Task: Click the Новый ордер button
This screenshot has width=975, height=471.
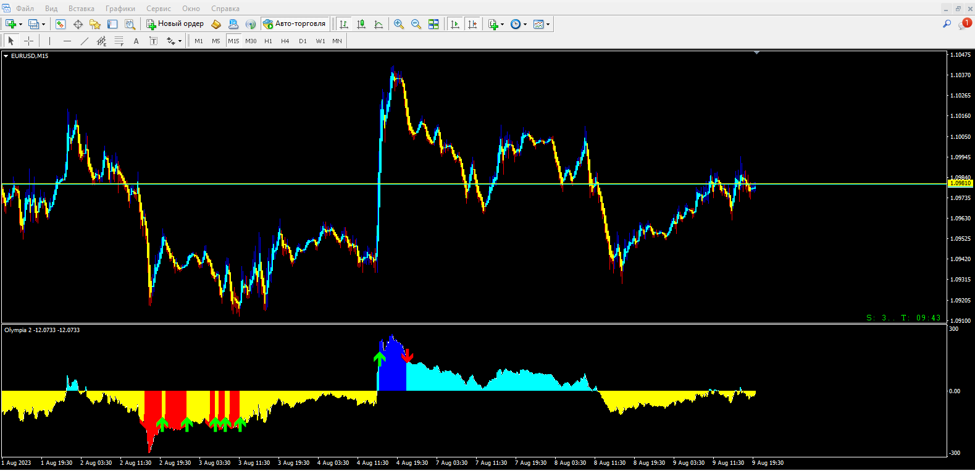Action: (175, 24)
